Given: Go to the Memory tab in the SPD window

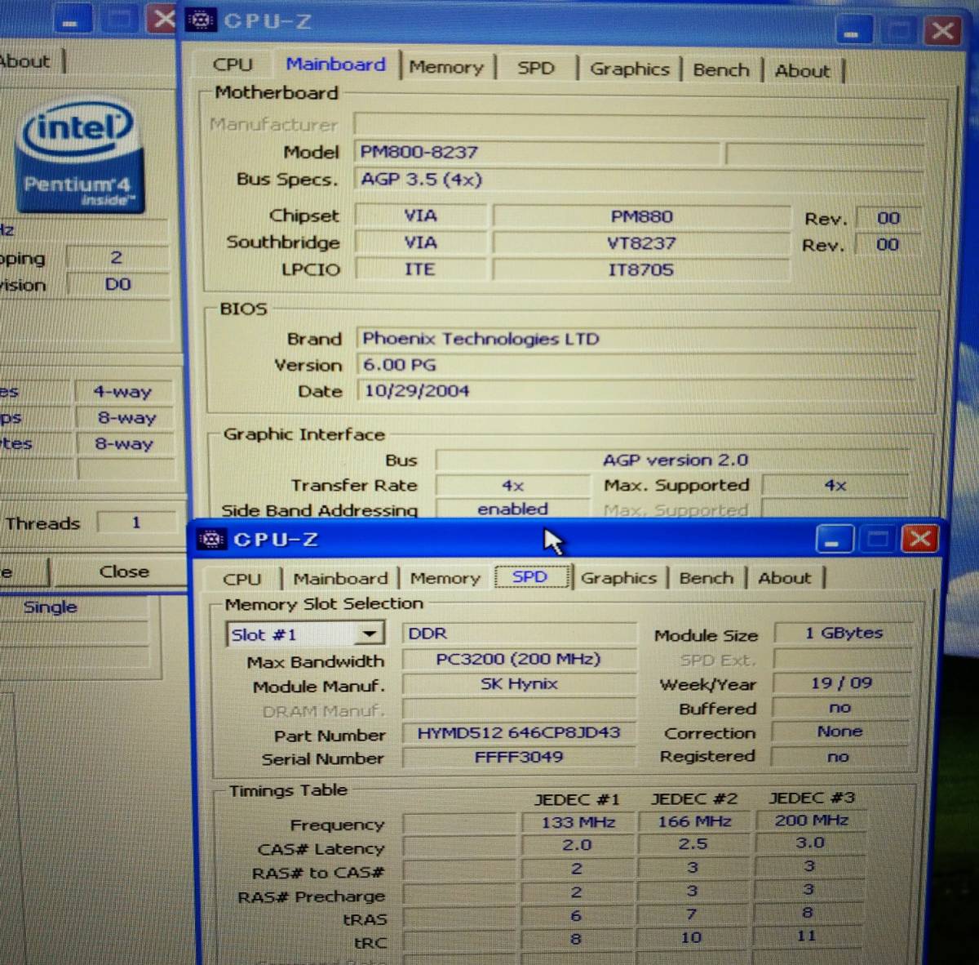Looking at the screenshot, I should pyautogui.click(x=445, y=578).
